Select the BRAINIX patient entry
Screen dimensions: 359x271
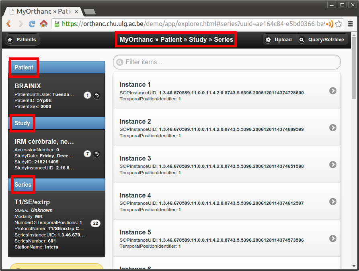pyautogui.click(x=56, y=96)
